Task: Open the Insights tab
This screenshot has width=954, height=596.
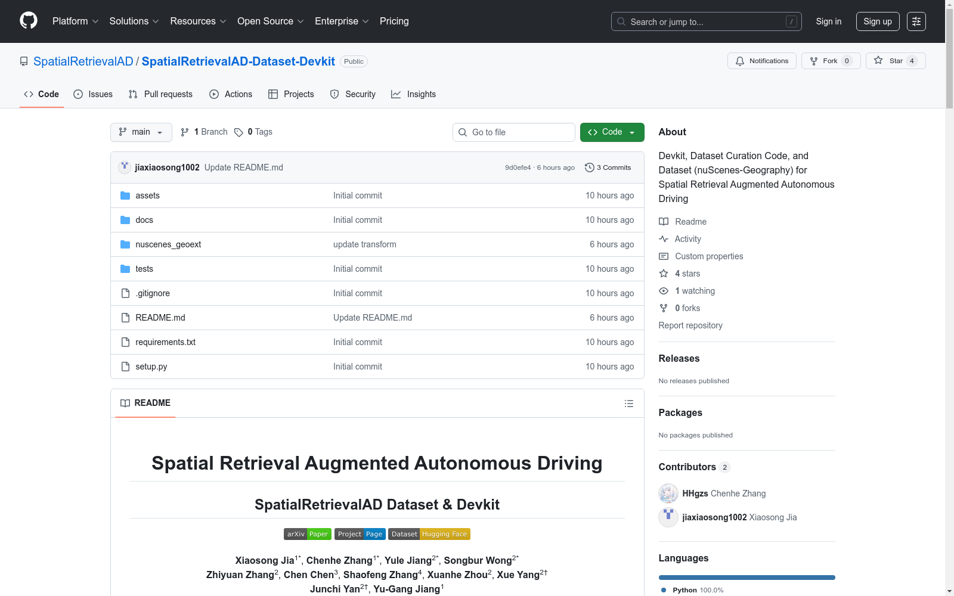Action: click(413, 94)
